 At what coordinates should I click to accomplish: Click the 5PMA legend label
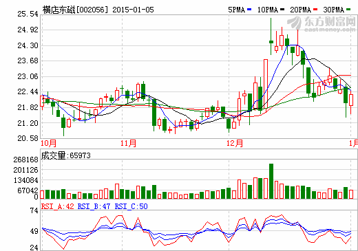(236, 10)
